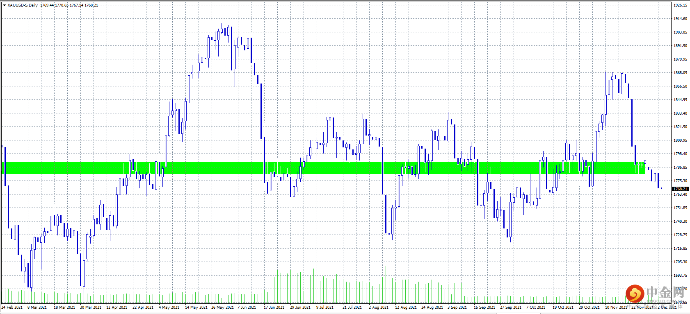Select the 2 Aug 2021 date label
Screen dimensions: 690x314
(378, 307)
